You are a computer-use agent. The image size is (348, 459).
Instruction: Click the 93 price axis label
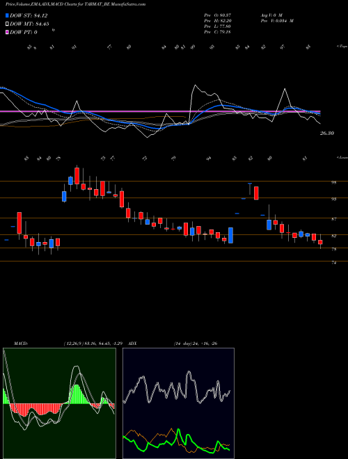(x=334, y=200)
